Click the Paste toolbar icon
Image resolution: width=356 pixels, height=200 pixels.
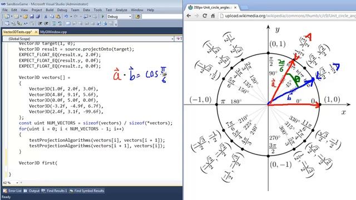[x=58, y=17]
